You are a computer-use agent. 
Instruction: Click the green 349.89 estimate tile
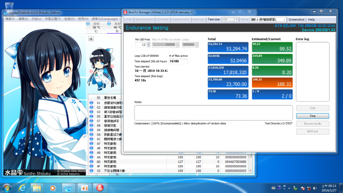click(x=272, y=59)
